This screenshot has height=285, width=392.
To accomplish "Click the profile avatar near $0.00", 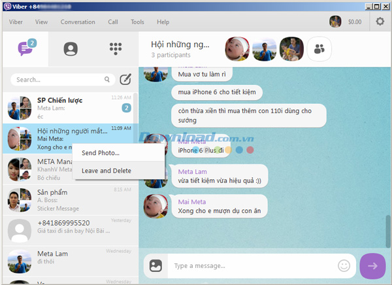I will click(335, 22).
